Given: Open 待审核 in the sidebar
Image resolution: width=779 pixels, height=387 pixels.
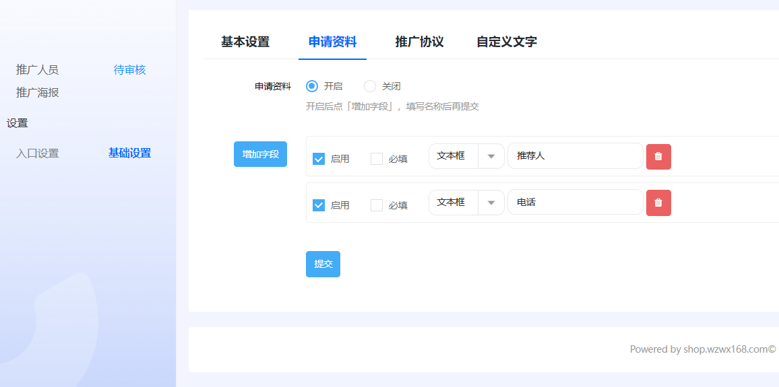Looking at the screenshot, I should pyautogui.click(x=129, y=70).
